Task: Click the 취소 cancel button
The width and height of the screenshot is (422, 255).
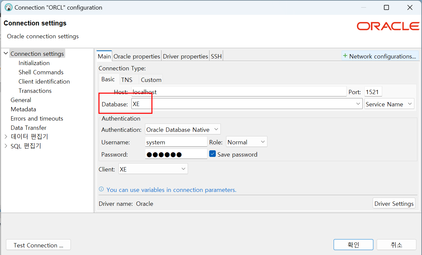Action: point(397,245)
